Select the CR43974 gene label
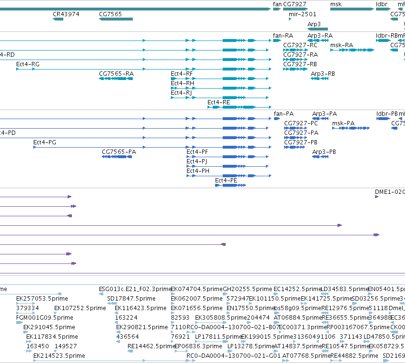 66,14
